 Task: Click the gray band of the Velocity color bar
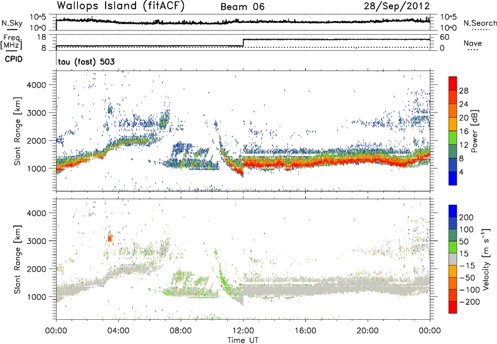click(453, 259)
